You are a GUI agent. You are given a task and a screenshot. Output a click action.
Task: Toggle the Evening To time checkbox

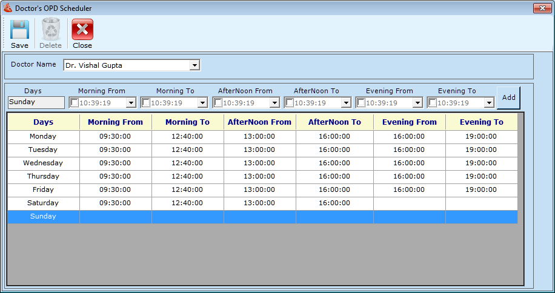click(432, 103)
